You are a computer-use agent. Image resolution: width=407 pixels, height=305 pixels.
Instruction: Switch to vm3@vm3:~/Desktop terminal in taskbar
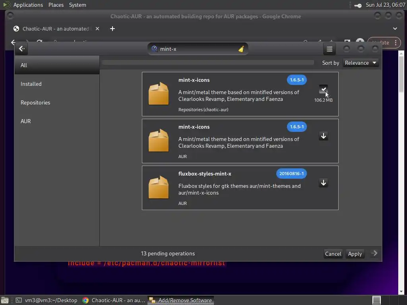point(47,300)
